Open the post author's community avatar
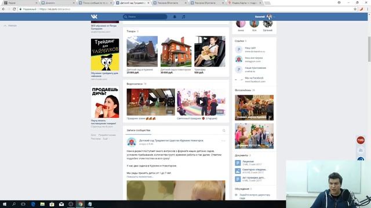The height and width of the screenshot is (208, 371). coord(132,142)
